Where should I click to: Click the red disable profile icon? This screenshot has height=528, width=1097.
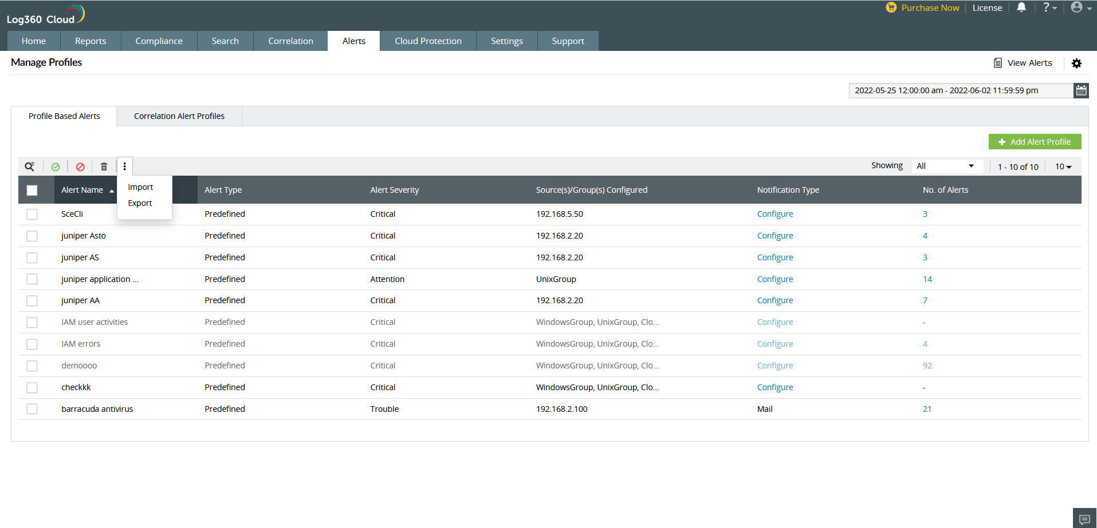click(x=80, y=166)
